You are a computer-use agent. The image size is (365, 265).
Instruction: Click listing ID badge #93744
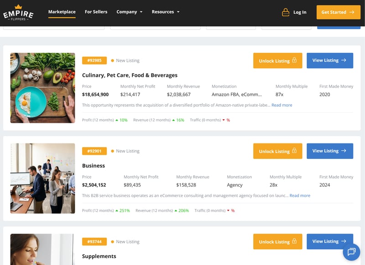[94, 242]
